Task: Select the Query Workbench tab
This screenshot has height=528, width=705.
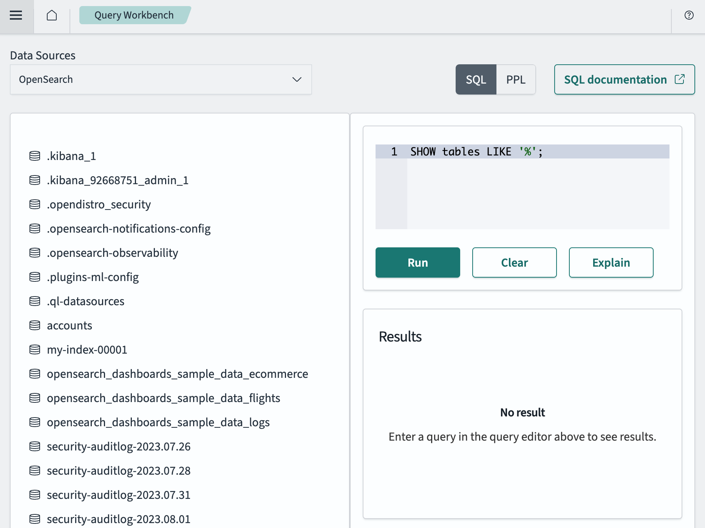Action: pos(134,15)
